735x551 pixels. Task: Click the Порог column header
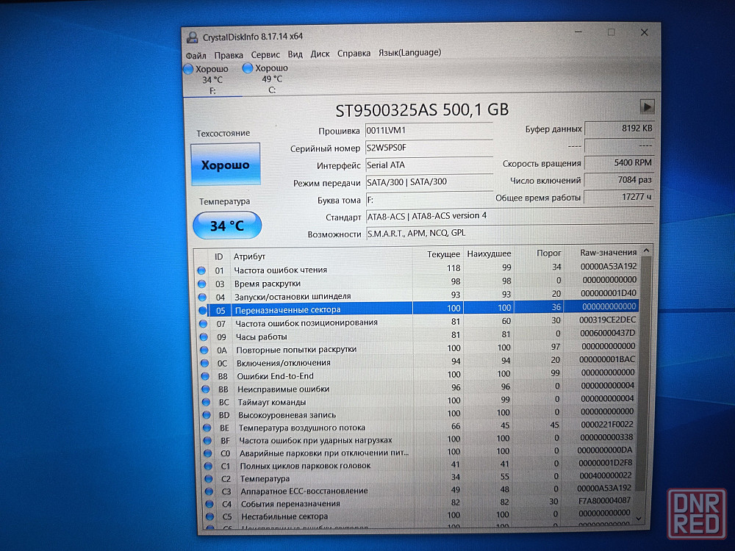(540, 253)
